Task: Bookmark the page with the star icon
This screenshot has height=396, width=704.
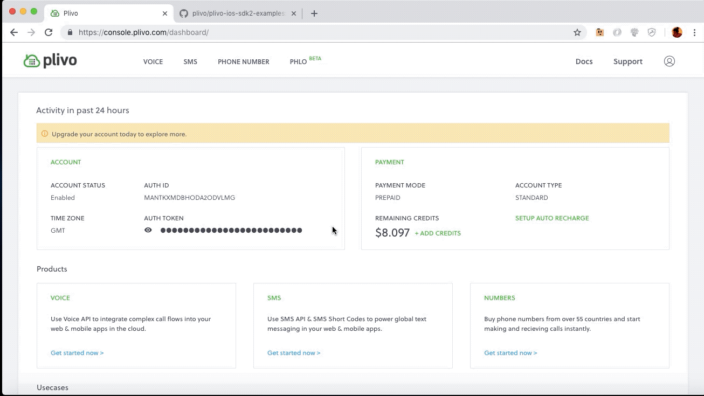Action: (x=577, y=32)
